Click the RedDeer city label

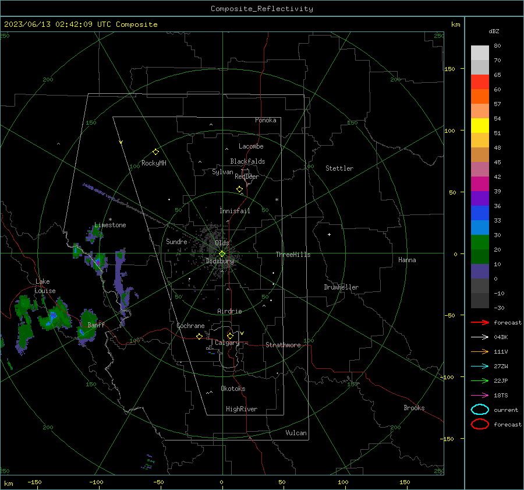[x=247, y=177]
